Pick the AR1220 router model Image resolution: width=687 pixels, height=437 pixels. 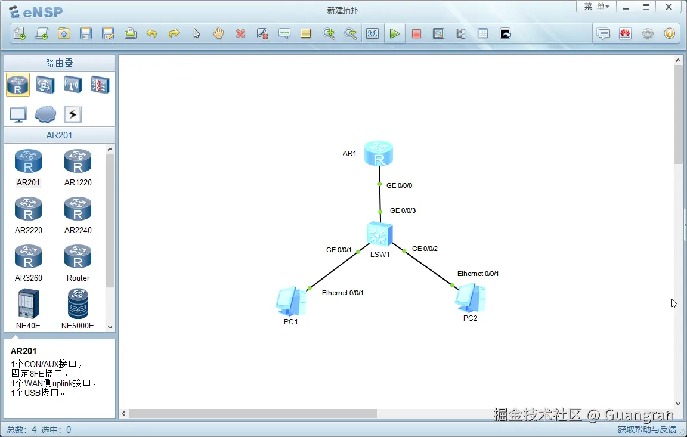click(x=78, y=168)
